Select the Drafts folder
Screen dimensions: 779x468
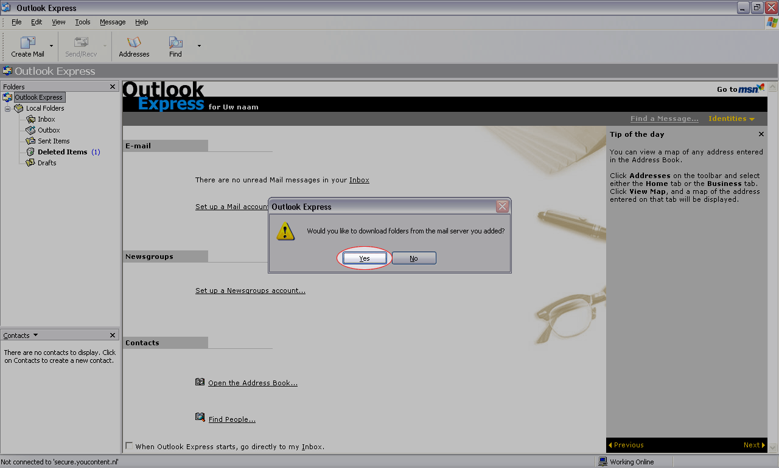[x=46, y=163]
